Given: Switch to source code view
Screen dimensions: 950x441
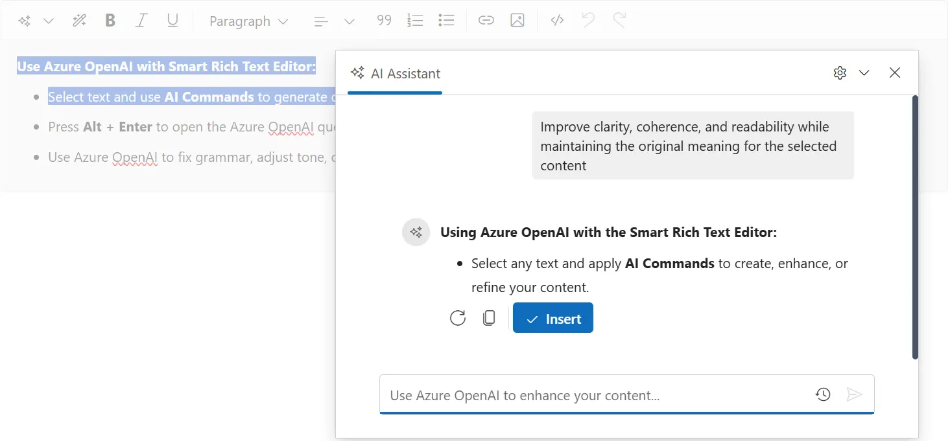Looking at the screenshot, I should tap(556, 21).
